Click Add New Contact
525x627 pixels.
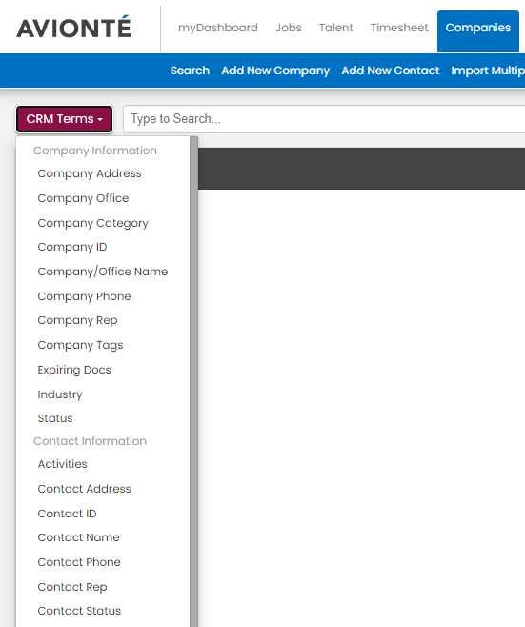tap(391, 71)
